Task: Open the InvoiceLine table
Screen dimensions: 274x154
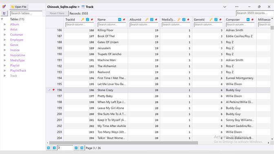Action: click(x=18, y=55)
